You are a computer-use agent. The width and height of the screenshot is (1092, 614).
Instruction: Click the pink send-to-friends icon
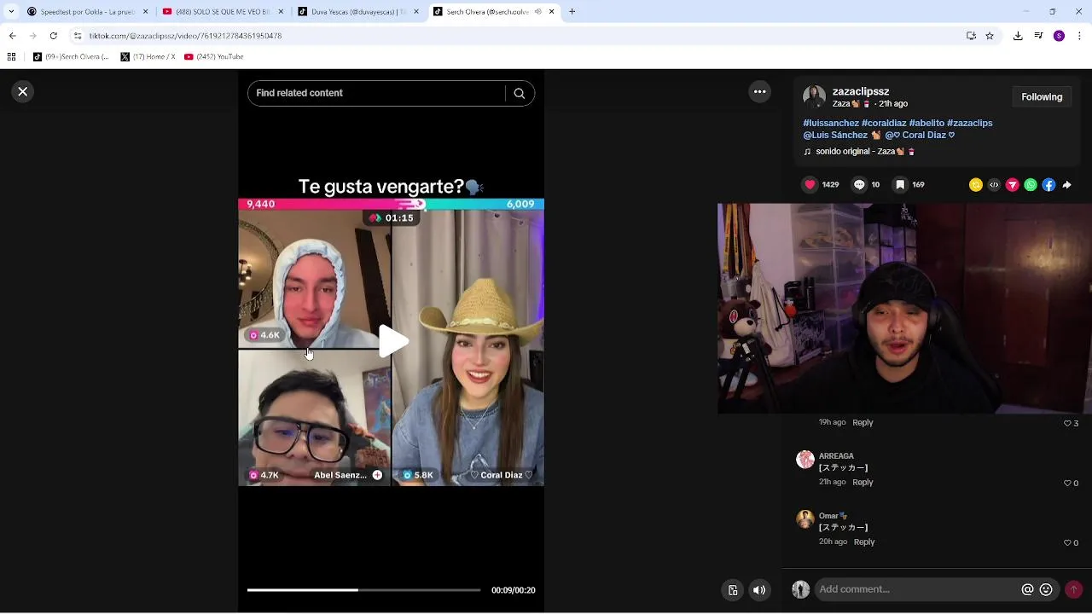pyautogui.click(x=1013, y=185)
